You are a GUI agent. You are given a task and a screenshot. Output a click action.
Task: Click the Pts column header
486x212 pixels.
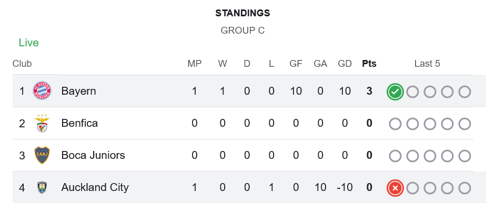coord(369,64)
